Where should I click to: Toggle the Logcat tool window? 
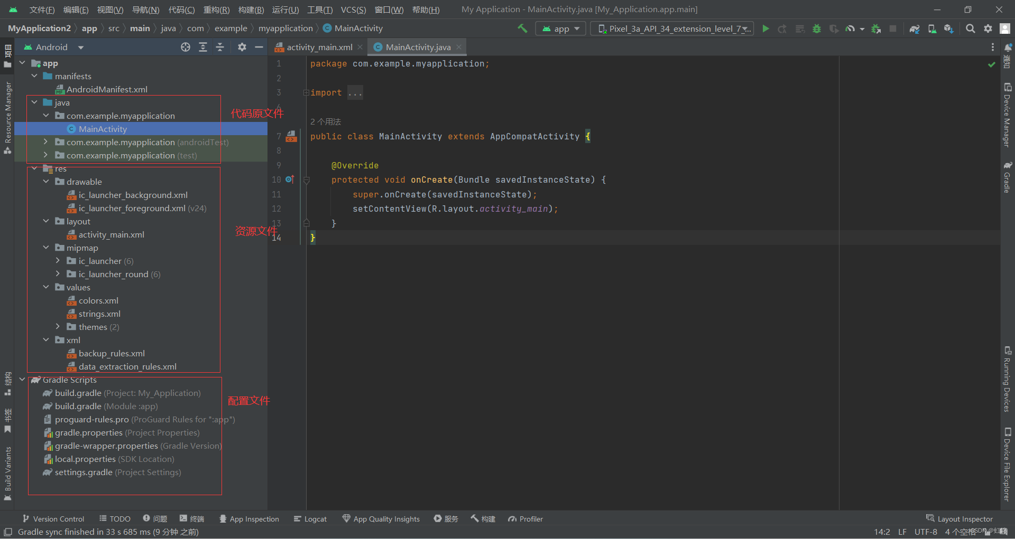click(310, 519)
